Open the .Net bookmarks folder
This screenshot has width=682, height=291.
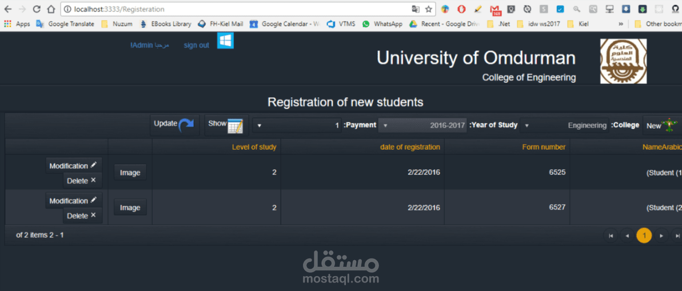[x=498, y=24]
